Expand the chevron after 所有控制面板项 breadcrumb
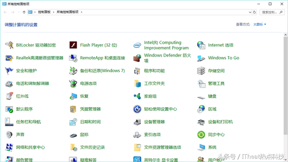The height and width of the screenshot is (162, 288). pyautogui.click(x=81, y=12)
